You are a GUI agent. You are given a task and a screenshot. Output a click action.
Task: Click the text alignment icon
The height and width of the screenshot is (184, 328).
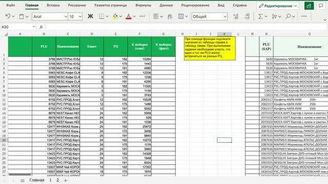[x=156, y=16]
